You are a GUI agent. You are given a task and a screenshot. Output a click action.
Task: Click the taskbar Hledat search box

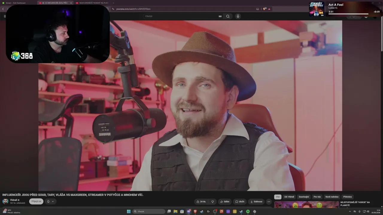click(x=149, y=211)
